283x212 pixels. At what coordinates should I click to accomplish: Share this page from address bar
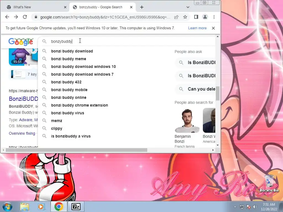[176, 17]
